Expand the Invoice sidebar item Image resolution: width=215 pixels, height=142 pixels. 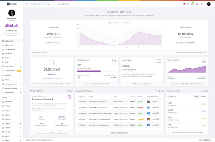(x=12, y=58)
